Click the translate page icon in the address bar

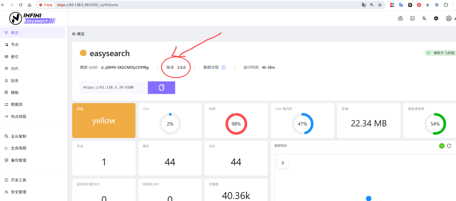(364, 5)
